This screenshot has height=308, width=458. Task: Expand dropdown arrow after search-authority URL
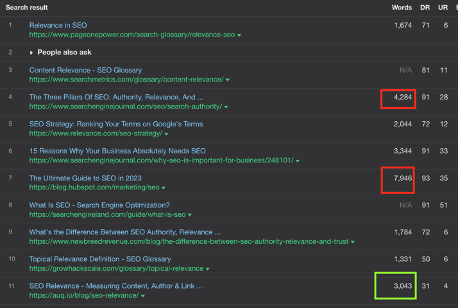[226, 107]
